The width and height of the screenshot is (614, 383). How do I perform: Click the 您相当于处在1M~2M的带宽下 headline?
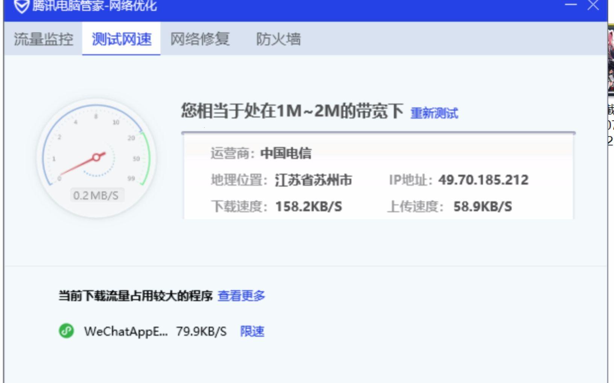pos(292,111)
